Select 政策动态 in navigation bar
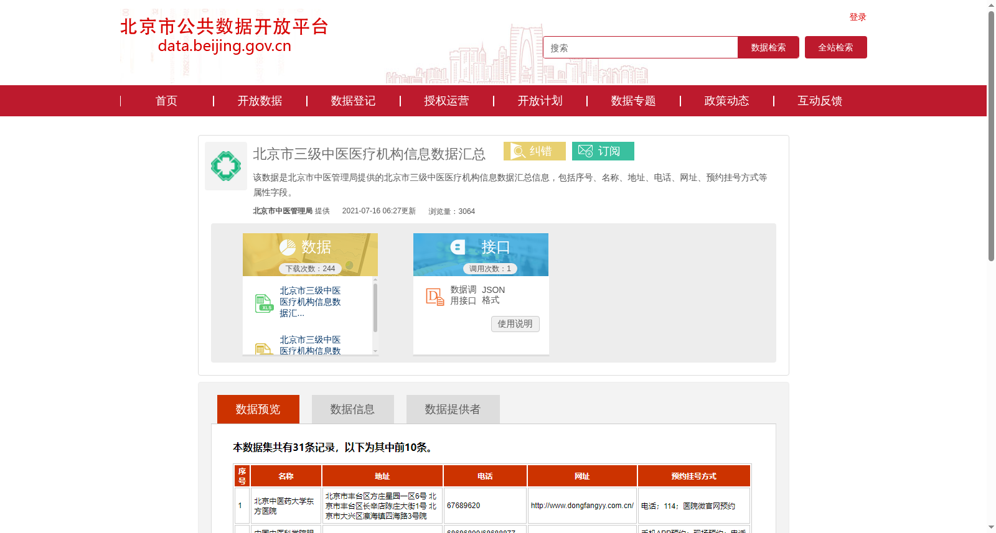The image size is (996, 533). (726, 101)
